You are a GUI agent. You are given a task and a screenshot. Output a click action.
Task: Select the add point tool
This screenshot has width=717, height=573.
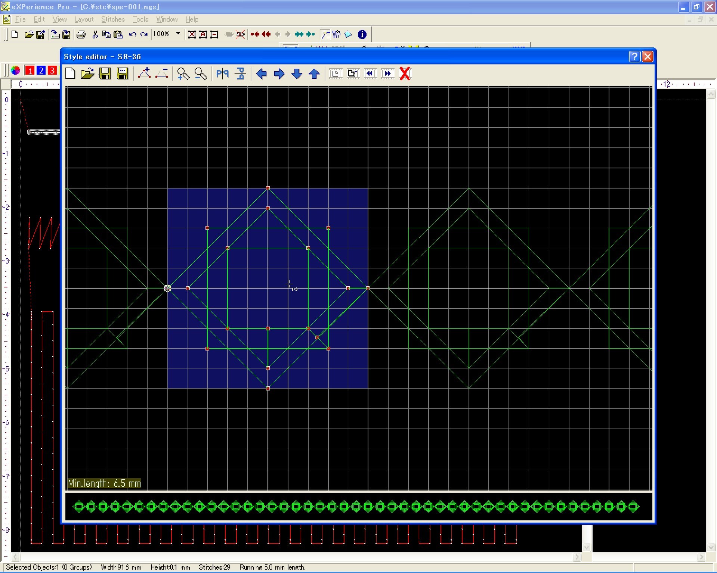tap(144, 74)
